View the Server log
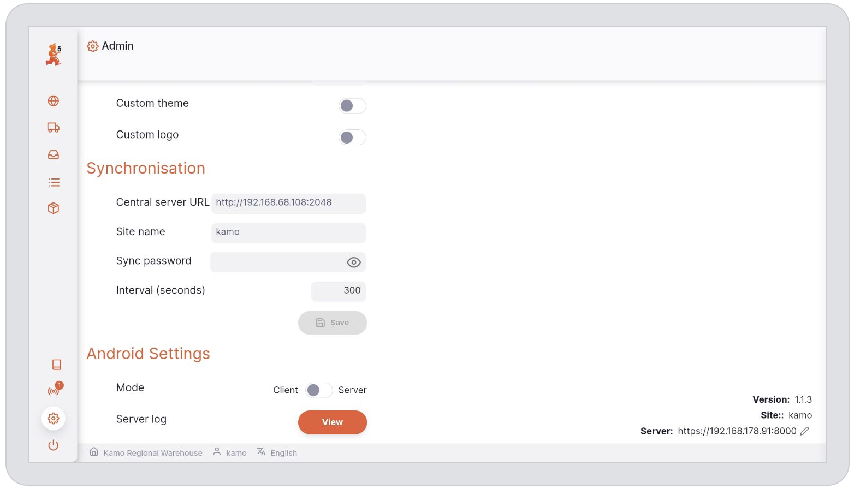Screen dimensions: 854x489 tap(332, 422)
